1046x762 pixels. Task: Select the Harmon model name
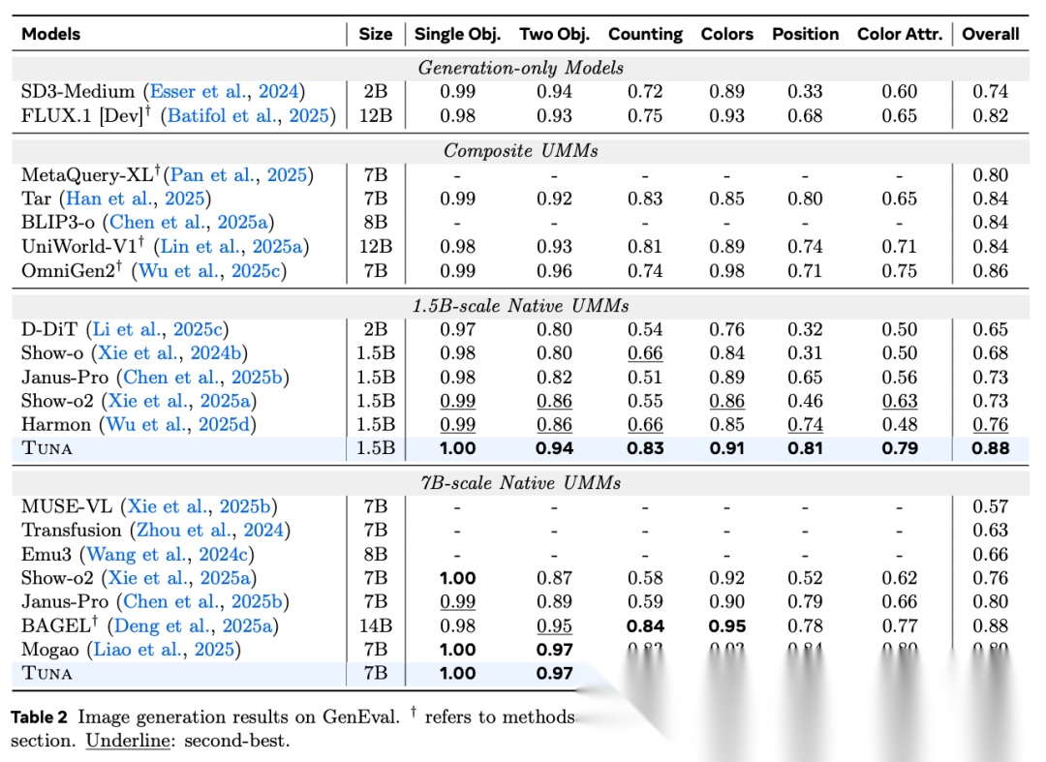pyautogui.click(x=56, y=425)
